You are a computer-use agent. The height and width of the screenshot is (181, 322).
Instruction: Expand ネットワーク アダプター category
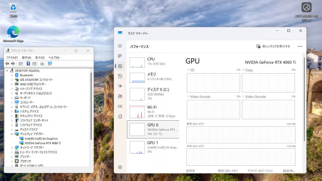[12, 148]
